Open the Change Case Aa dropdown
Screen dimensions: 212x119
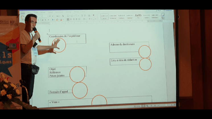click(x=57, y=16)
